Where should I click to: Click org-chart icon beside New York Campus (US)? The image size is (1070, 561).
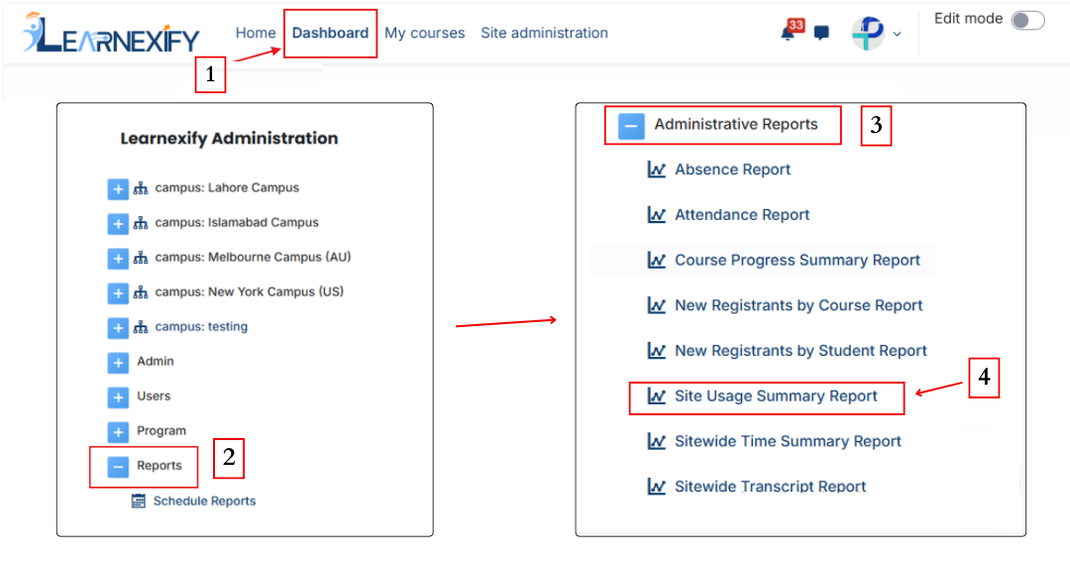click(141, 292)
